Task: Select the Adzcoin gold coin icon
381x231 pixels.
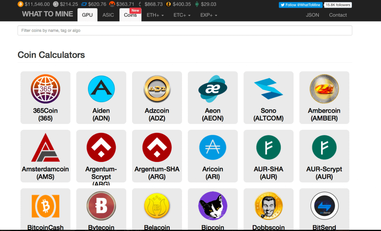Action: [x=157, y=89]
